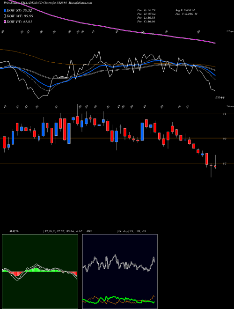Click the magenta DOW PT legend swatch
Viewport: 234px width, 309px height.
(x=5, y=22)
